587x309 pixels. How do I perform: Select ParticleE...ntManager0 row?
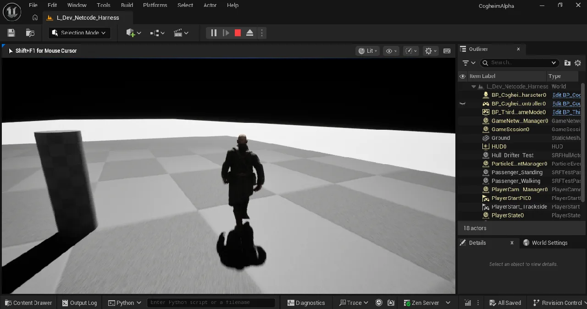point(519,164)
